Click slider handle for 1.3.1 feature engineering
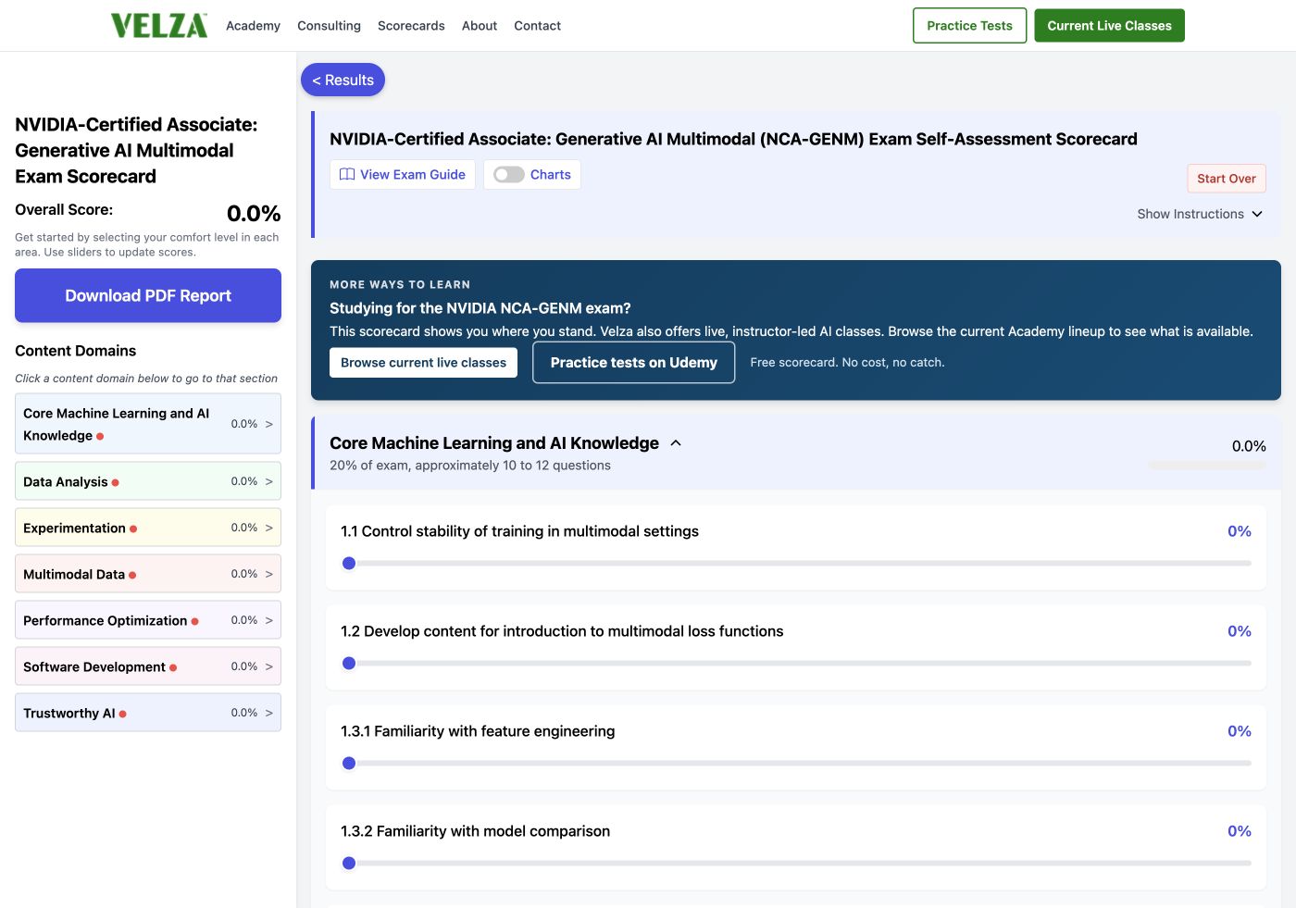The image size is (1296, 908). click(x=349, y=763)
